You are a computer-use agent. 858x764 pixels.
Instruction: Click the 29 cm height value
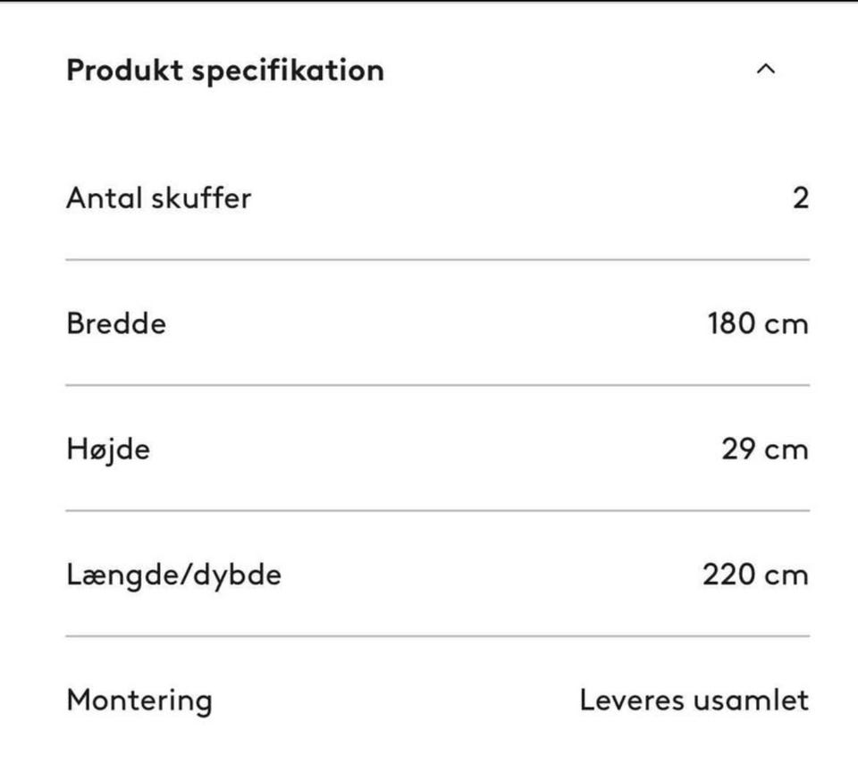click(x=764, y=449)
